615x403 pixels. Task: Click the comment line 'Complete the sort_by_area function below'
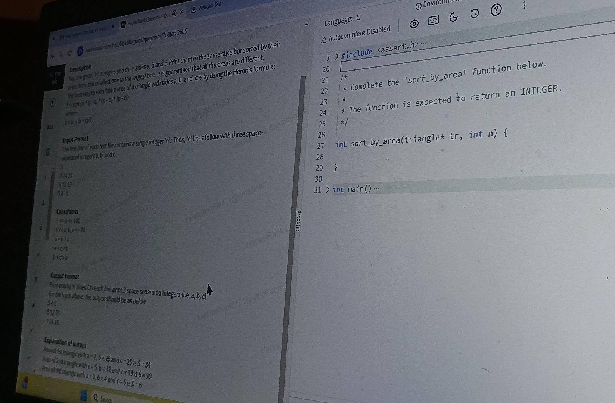coord(445,76)
